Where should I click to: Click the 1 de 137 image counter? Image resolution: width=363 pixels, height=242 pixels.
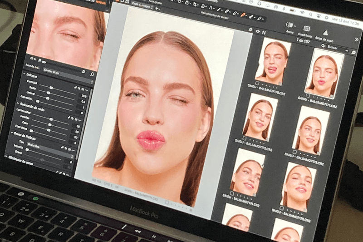click(303, 41)
